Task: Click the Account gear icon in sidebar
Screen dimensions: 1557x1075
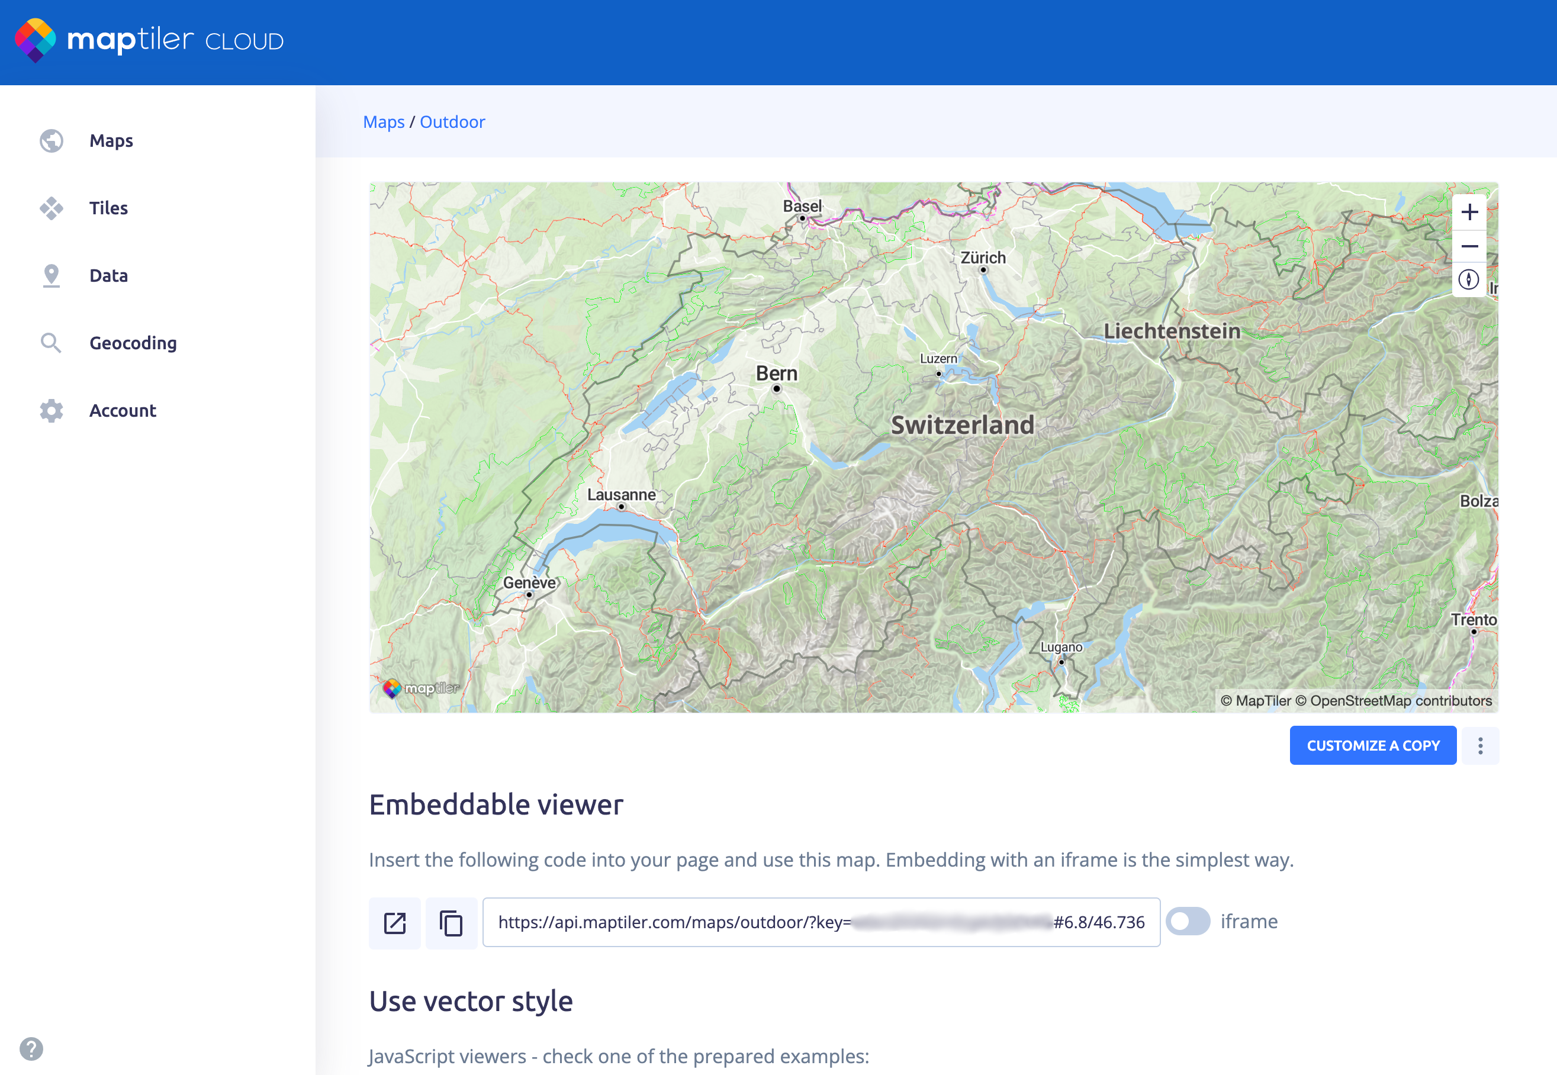Action: (x=51, y=410)
